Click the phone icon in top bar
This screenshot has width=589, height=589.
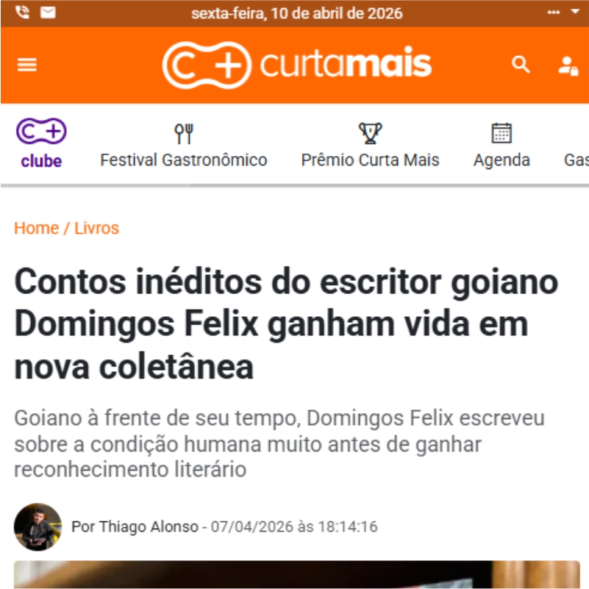(22, 13)
